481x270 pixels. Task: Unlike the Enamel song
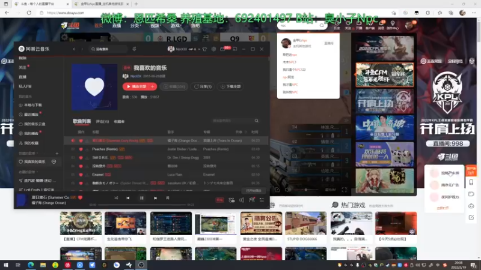[81, 175]
